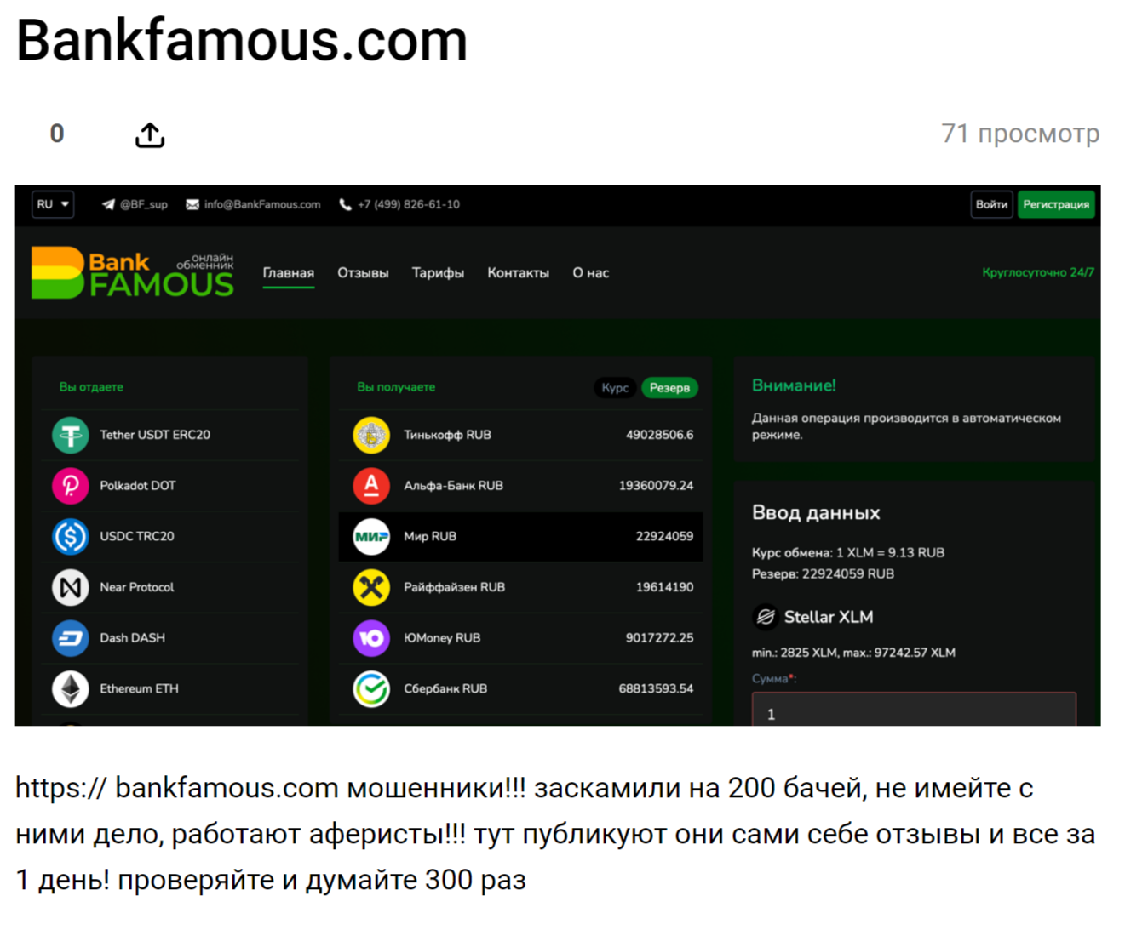Select the Райффайзен RUB icon

pos(371,587)
